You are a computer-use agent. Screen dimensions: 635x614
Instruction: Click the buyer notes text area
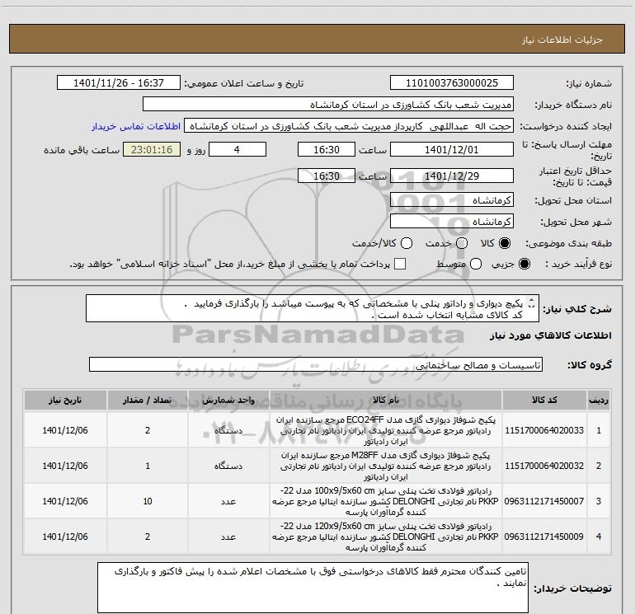313,588
